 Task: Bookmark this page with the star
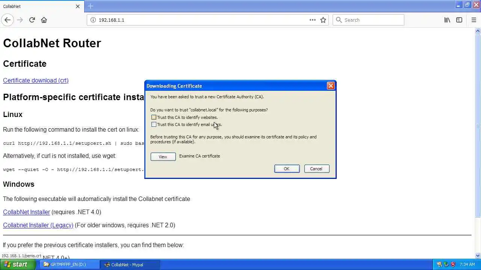point(323,20)
